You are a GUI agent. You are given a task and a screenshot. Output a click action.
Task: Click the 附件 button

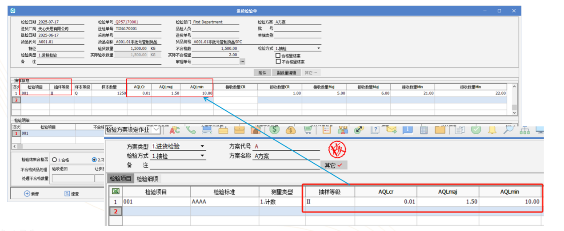click(262, 73)
